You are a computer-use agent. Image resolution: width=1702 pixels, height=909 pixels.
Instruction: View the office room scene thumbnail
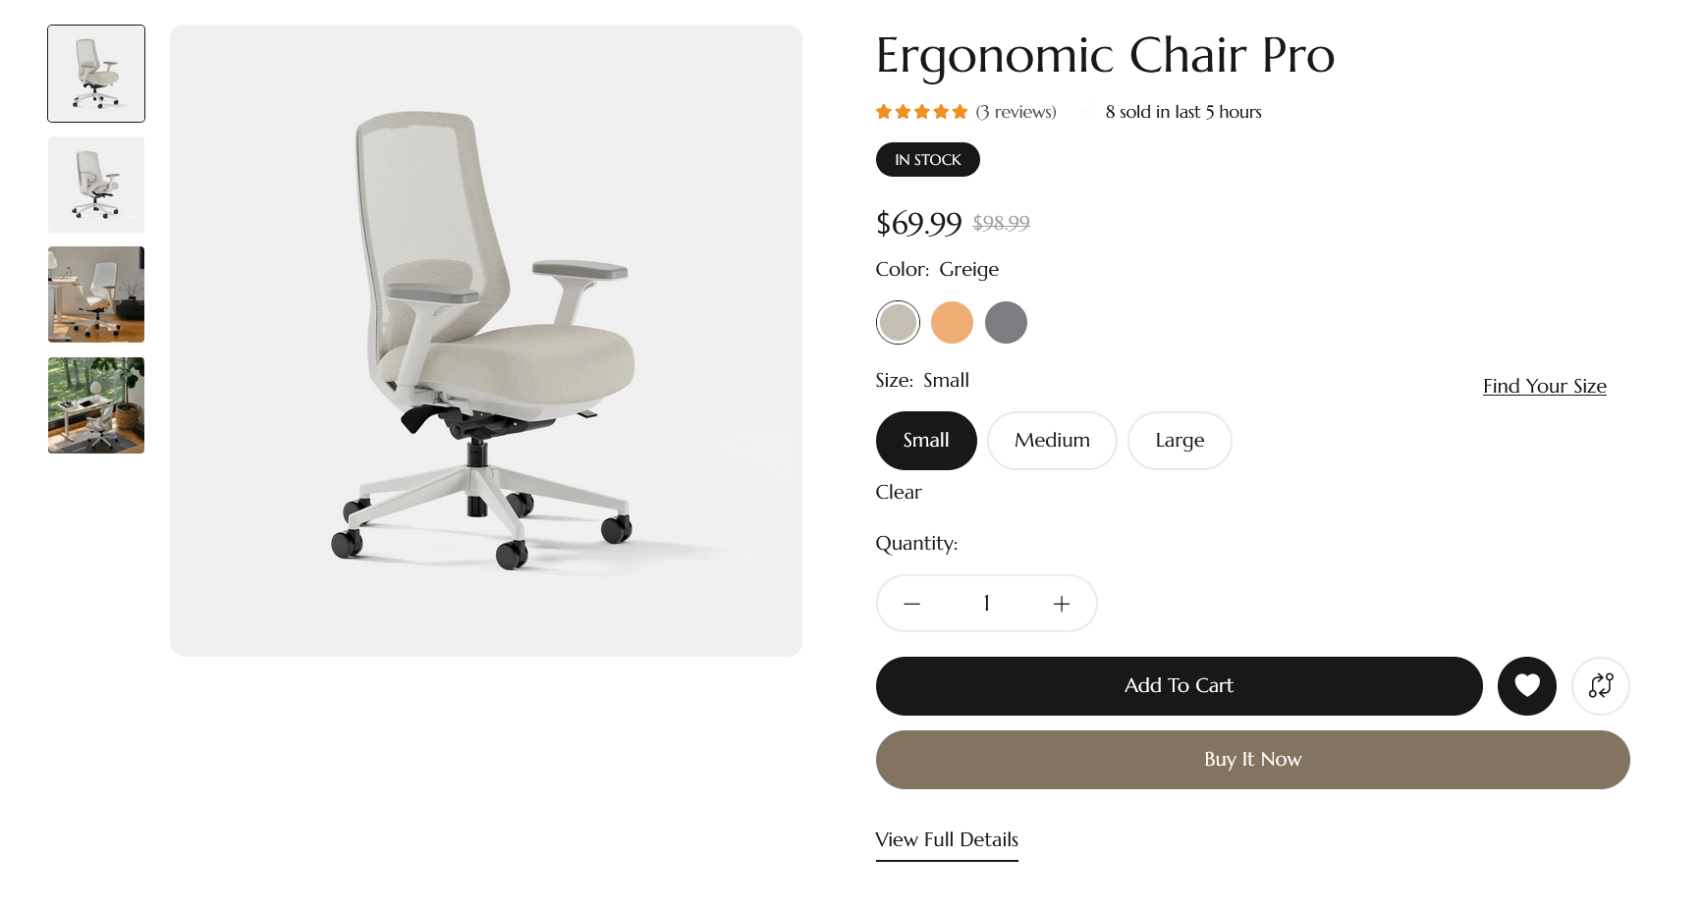96,294
